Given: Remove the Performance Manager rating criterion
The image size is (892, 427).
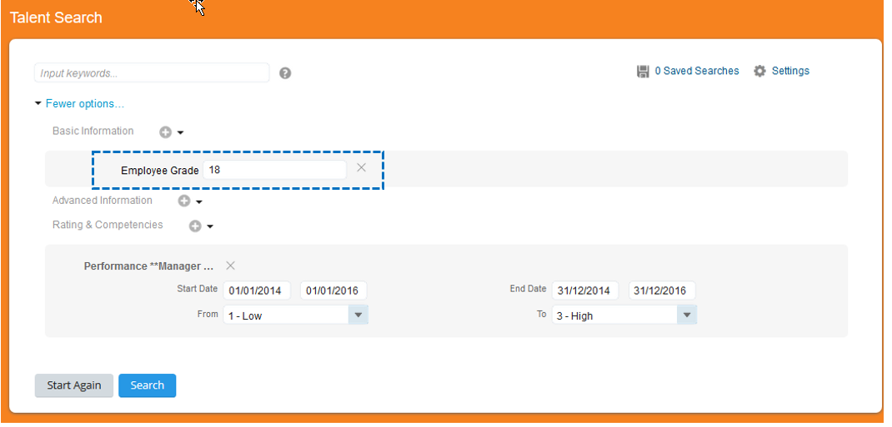Looking at the screenshot, I should point(230,266).
